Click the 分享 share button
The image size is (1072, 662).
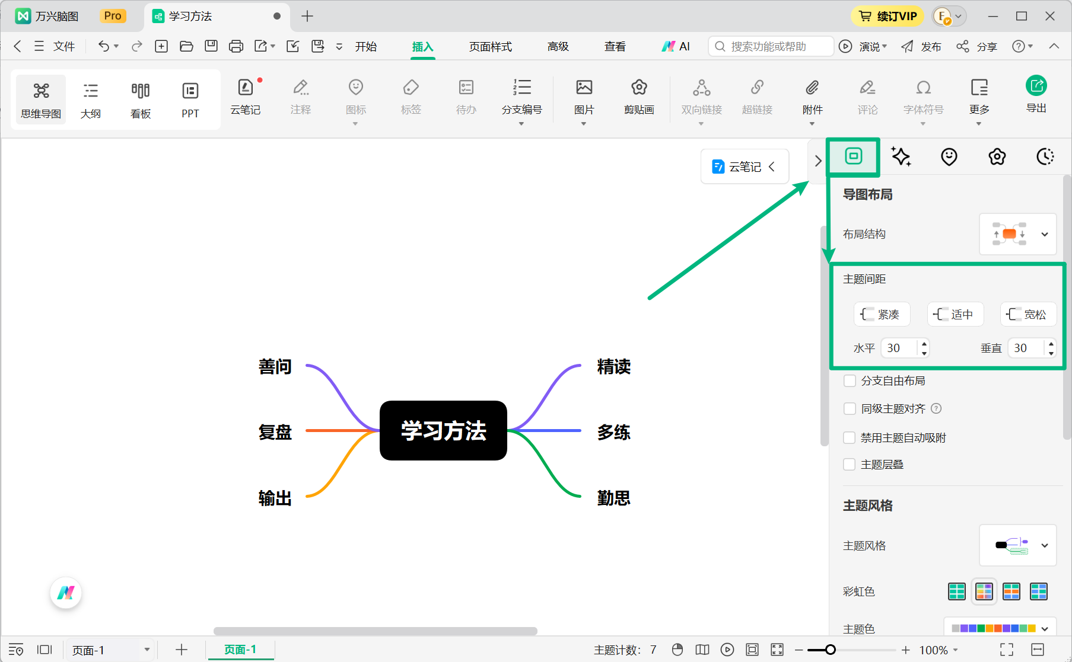coord(977,46)
